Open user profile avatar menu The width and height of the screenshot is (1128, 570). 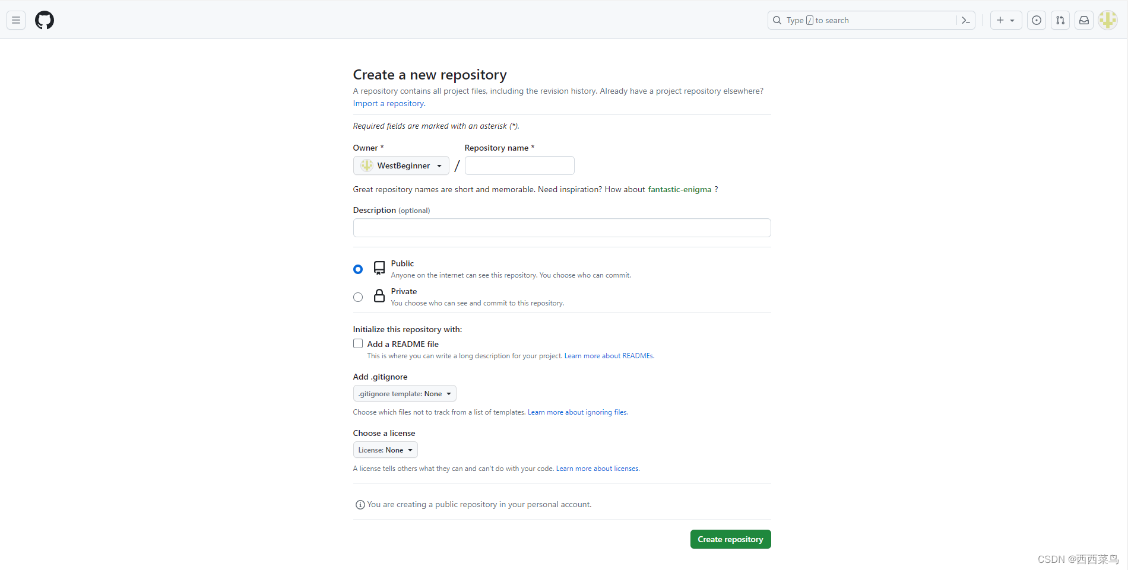pos(1108,20)
